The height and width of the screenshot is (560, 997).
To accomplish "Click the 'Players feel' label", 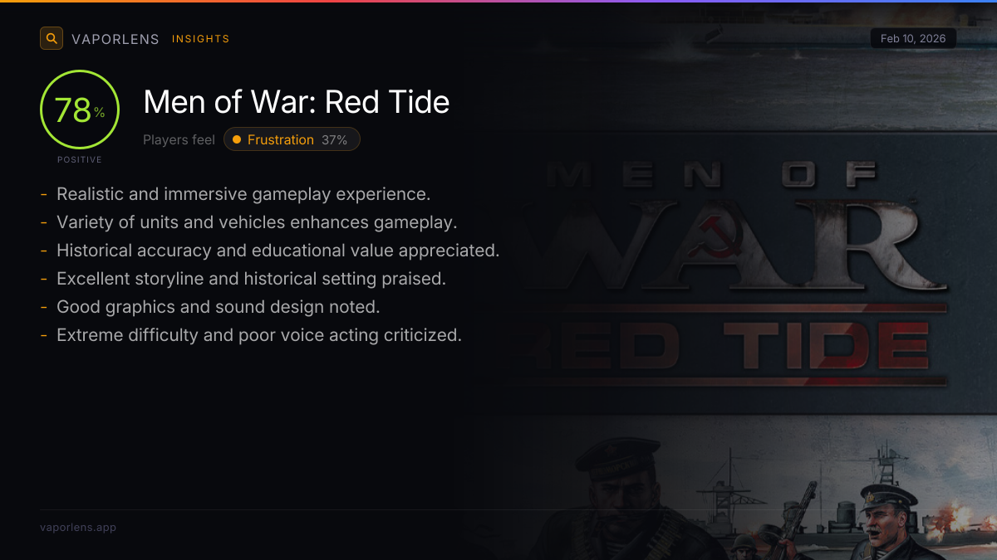I will click(179, 139).
